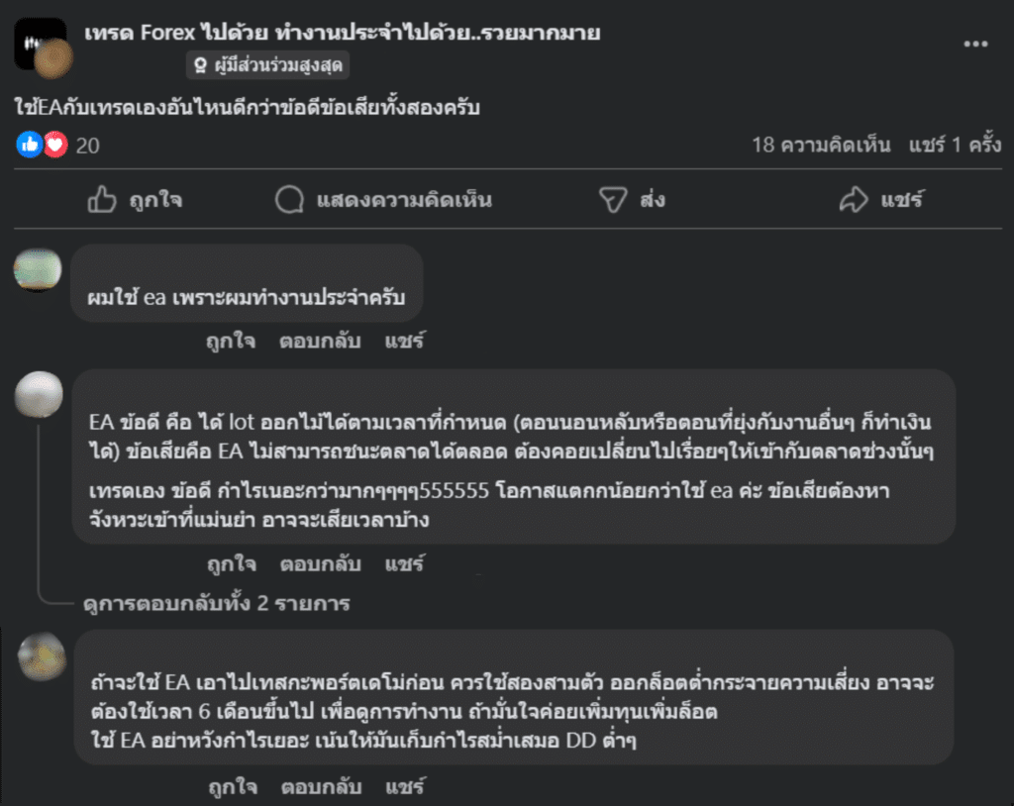This screenshot has height=806, width=1014.
Task: Click the Like (ถูกใจ) thumbs-up icon
Action: point(102,200)
